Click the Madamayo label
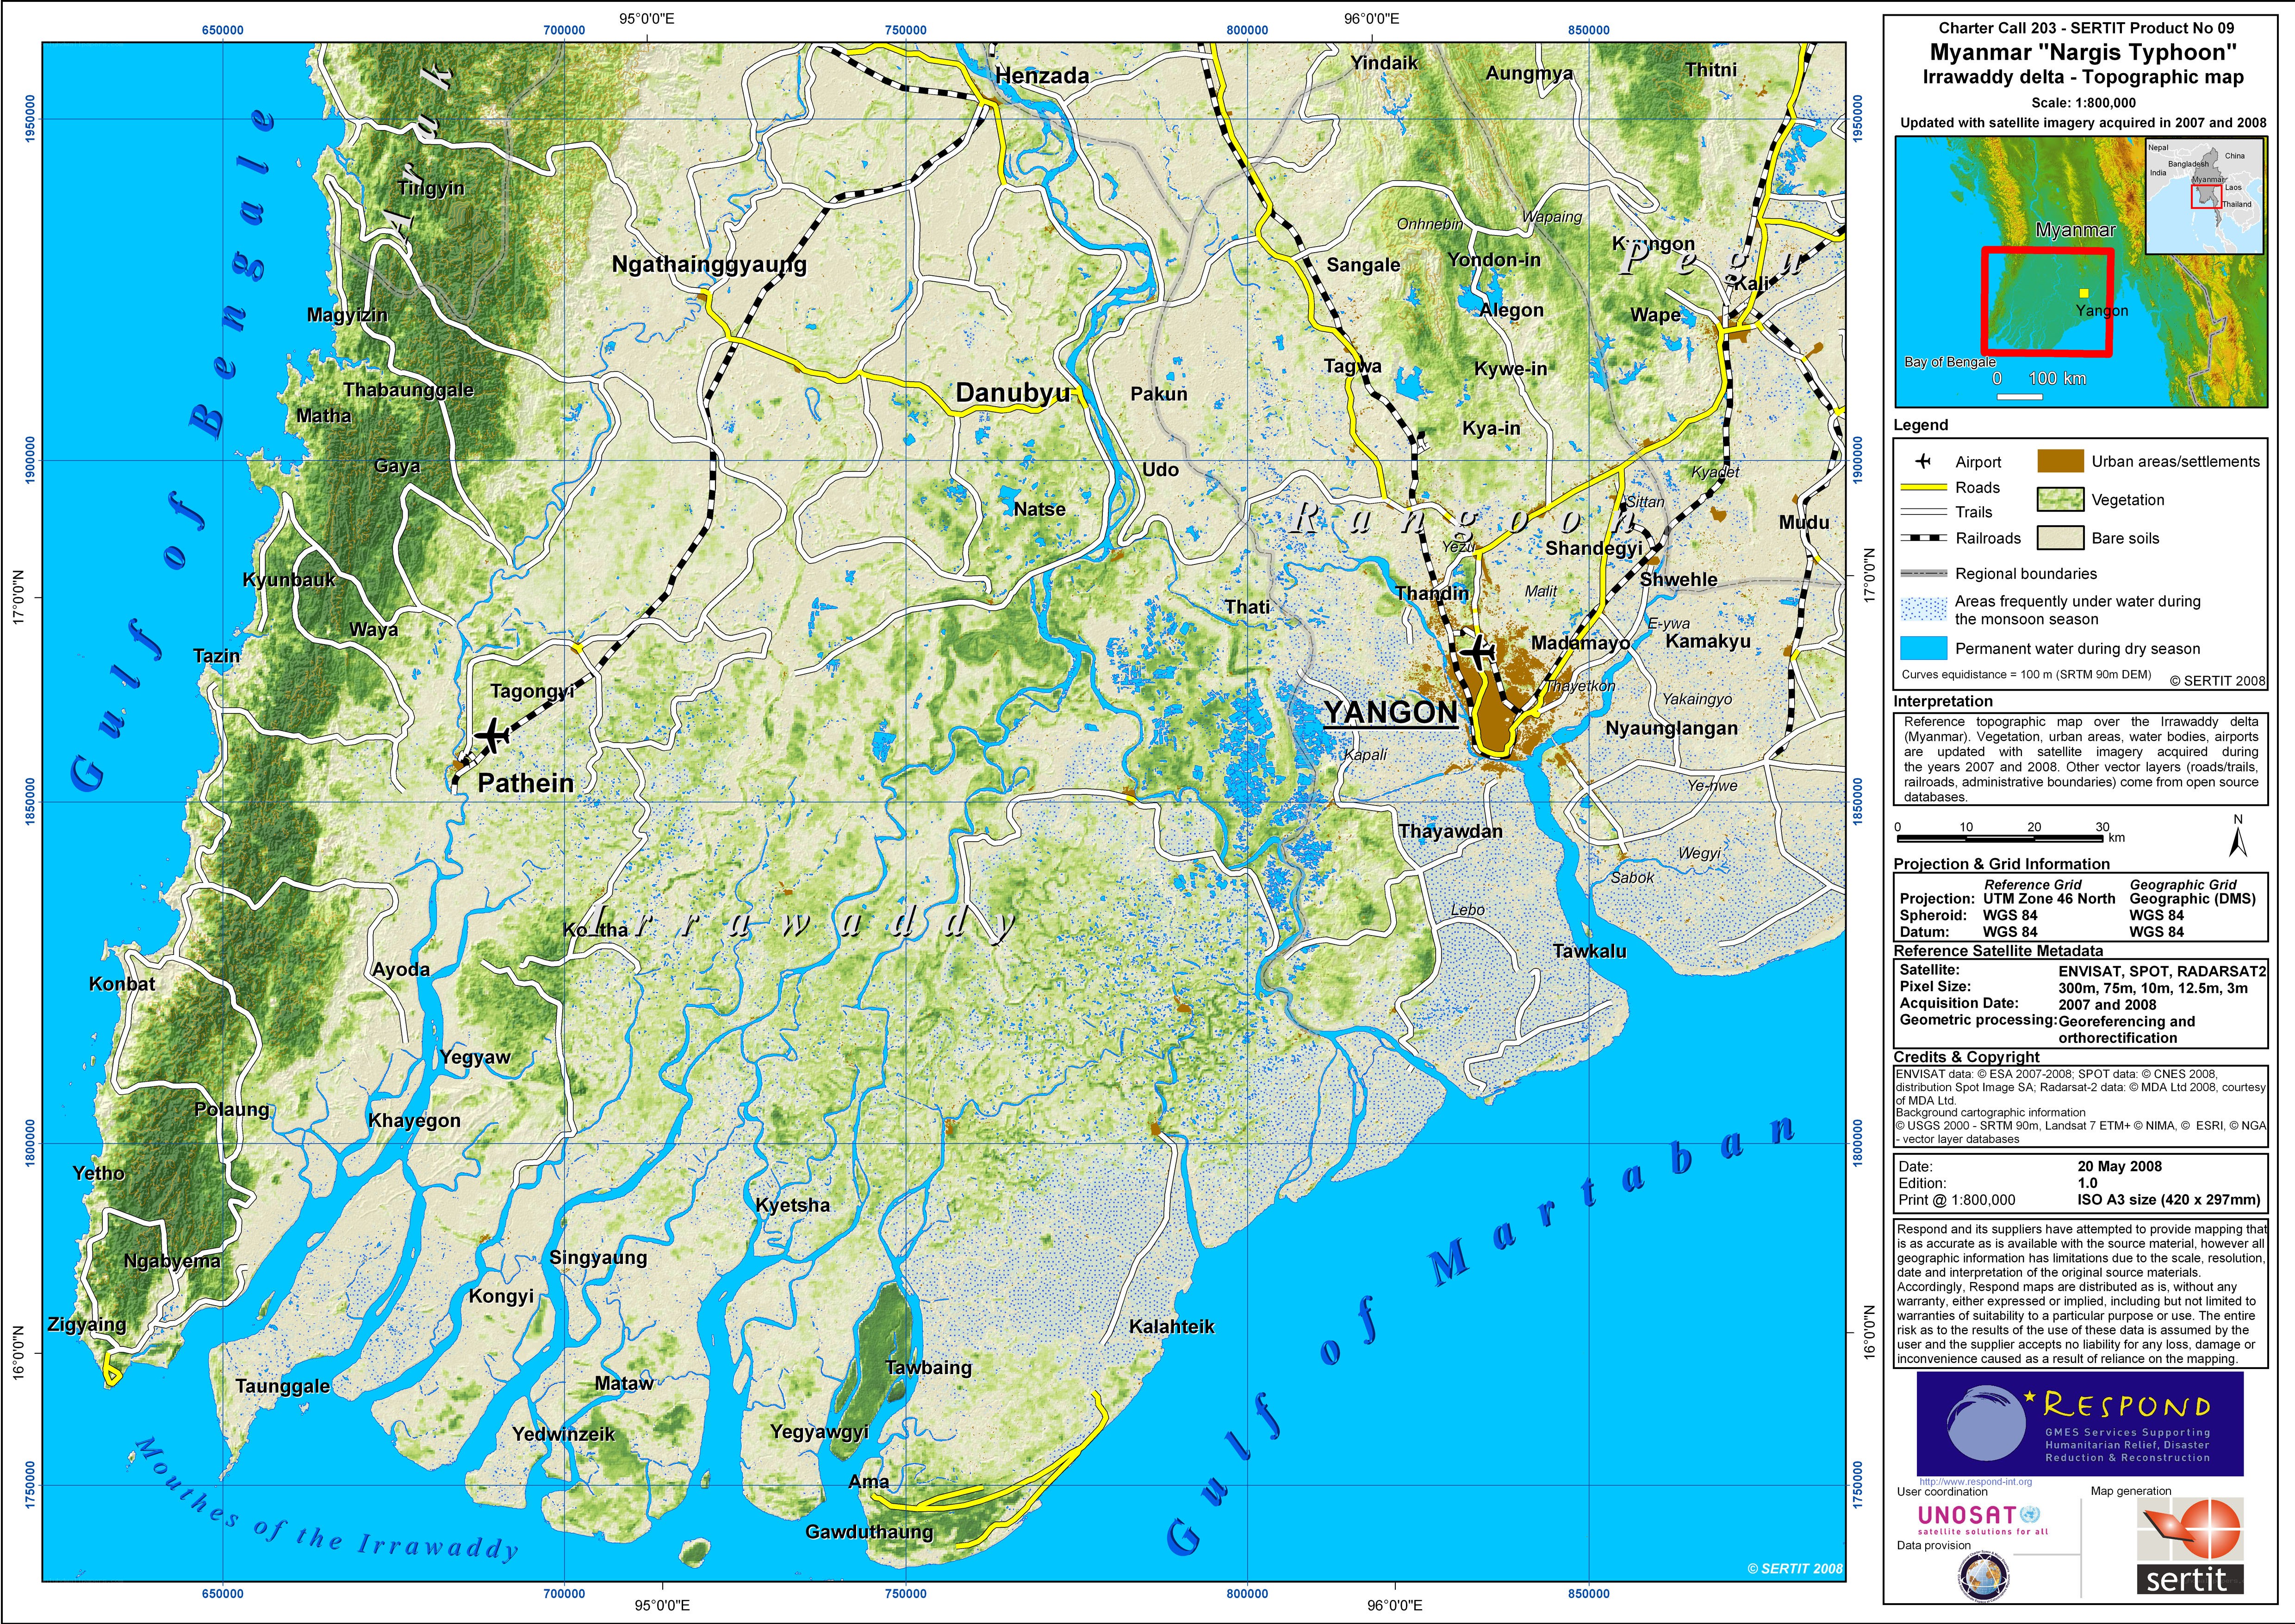This screenshot has width=2295, height=1624. pyautogui.click(x=1580, y=642)
